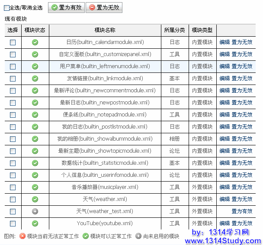Click the status icon for 我的相册 module
The height and width of the screenshot is (245, 263).
35,139
